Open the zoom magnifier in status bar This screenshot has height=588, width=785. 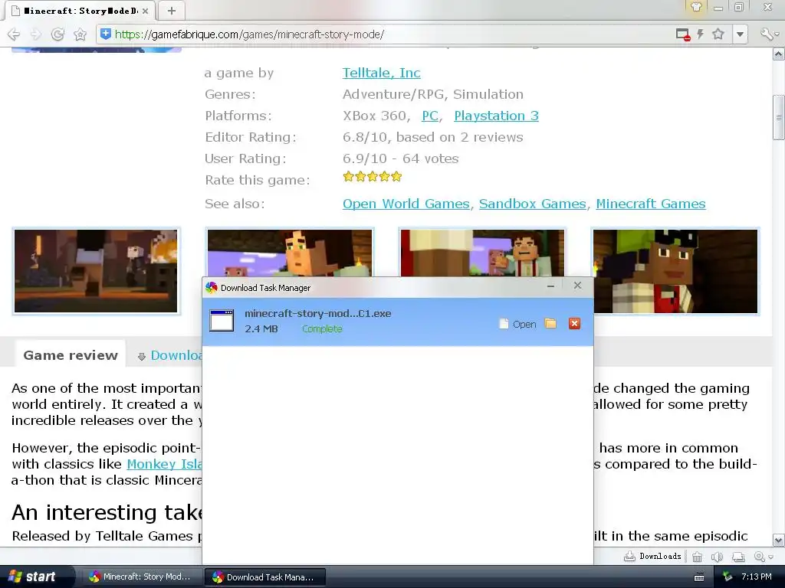759,557
